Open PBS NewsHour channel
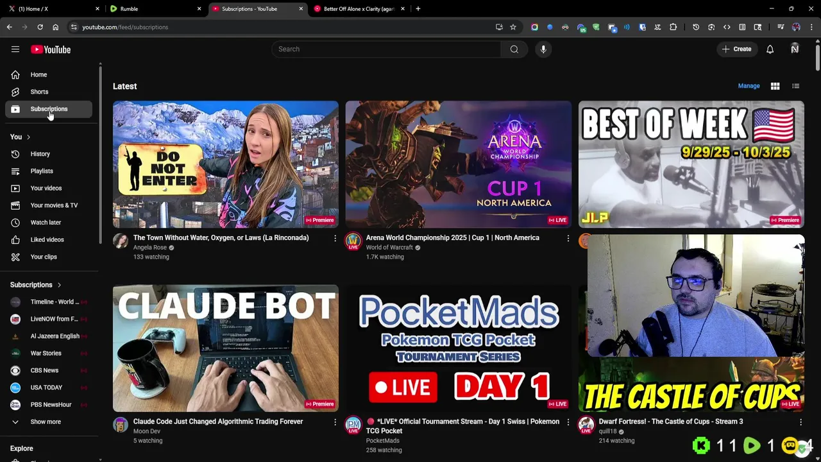821x462 pixels. tap(49, 405)
